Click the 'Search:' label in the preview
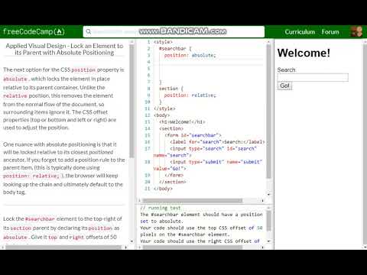367x275 pixels. [287, 70]
